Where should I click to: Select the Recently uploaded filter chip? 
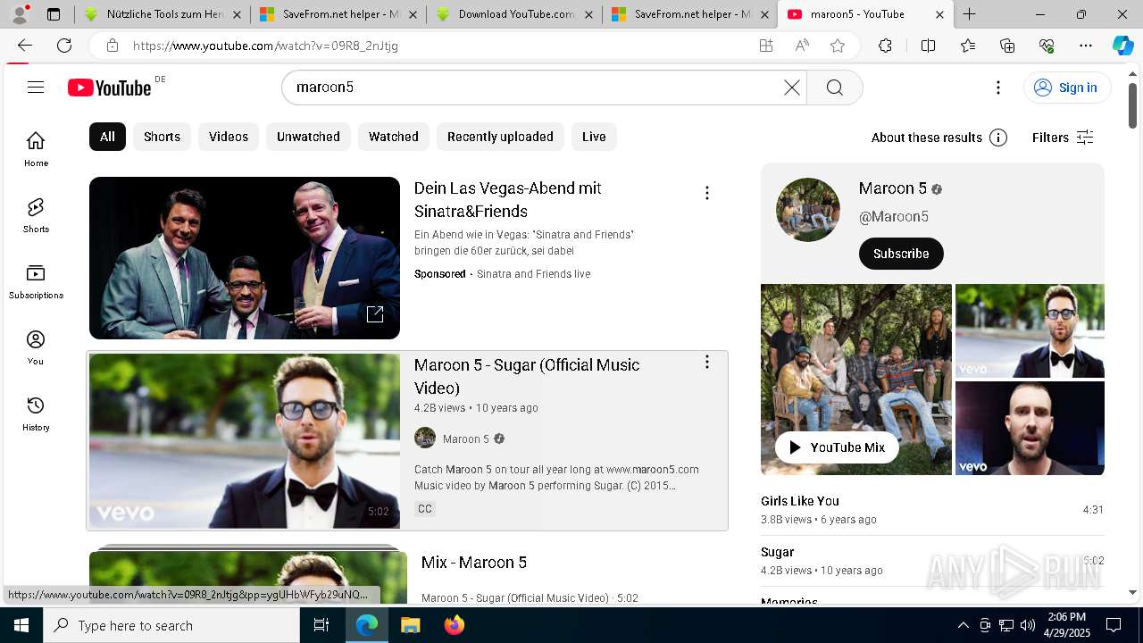(x=500, y=137)
